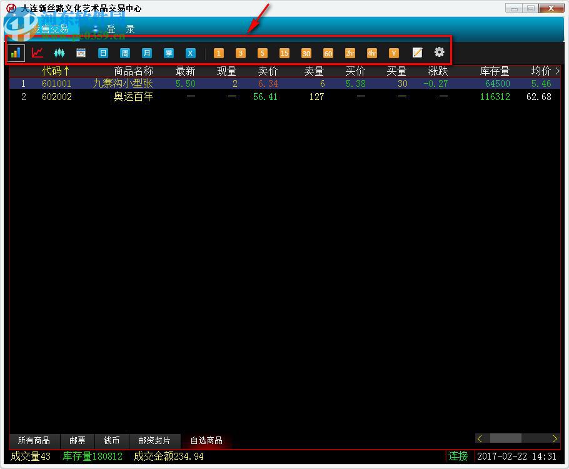Sort by 均价 column header

point(541,71)
